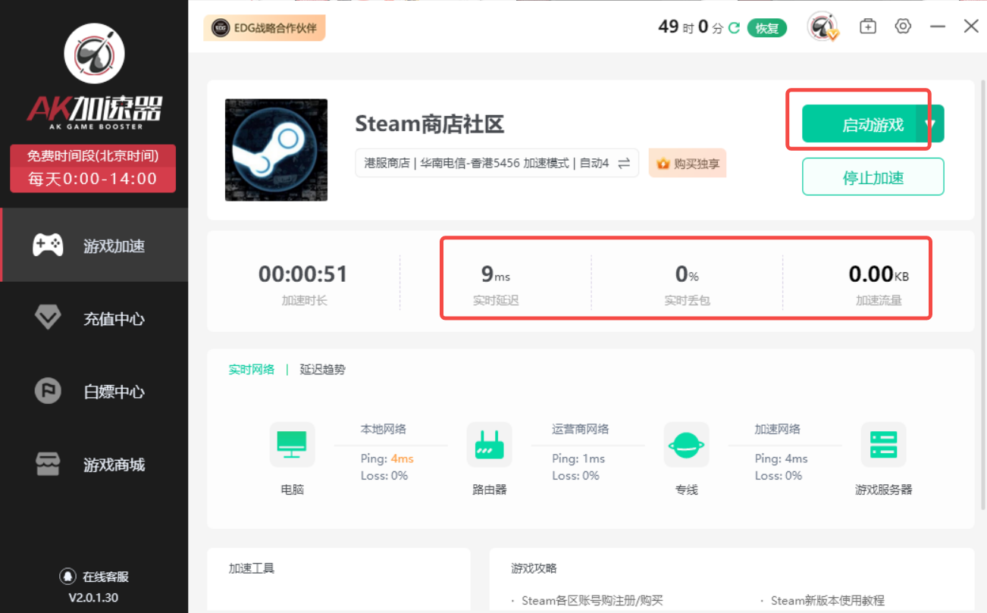Screen dimensions: 987x613
Task: Click the refresh icon beside remaining time
Action: coord(734,28)
